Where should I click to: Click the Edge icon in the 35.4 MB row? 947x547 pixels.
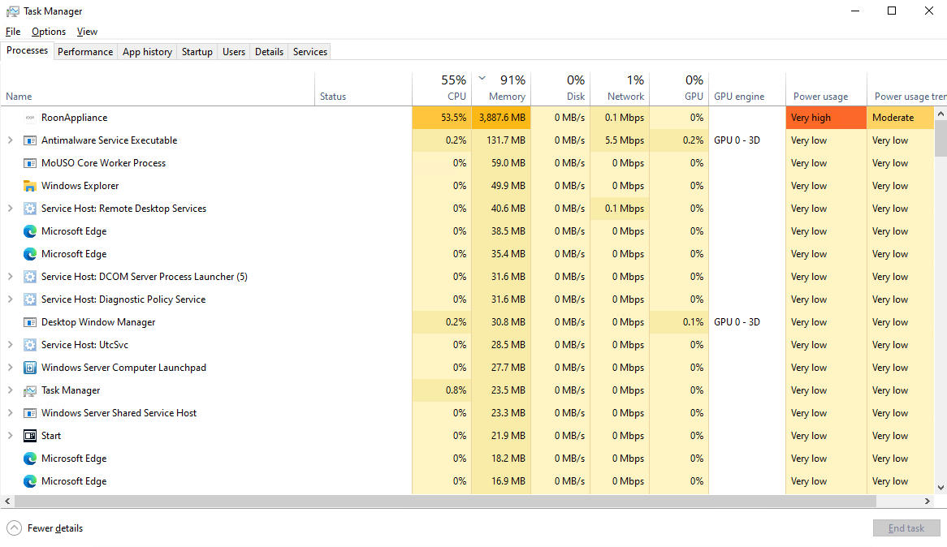29,254
